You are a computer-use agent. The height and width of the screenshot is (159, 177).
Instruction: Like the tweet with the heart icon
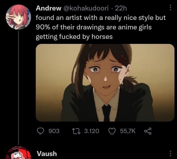[112, 131]
